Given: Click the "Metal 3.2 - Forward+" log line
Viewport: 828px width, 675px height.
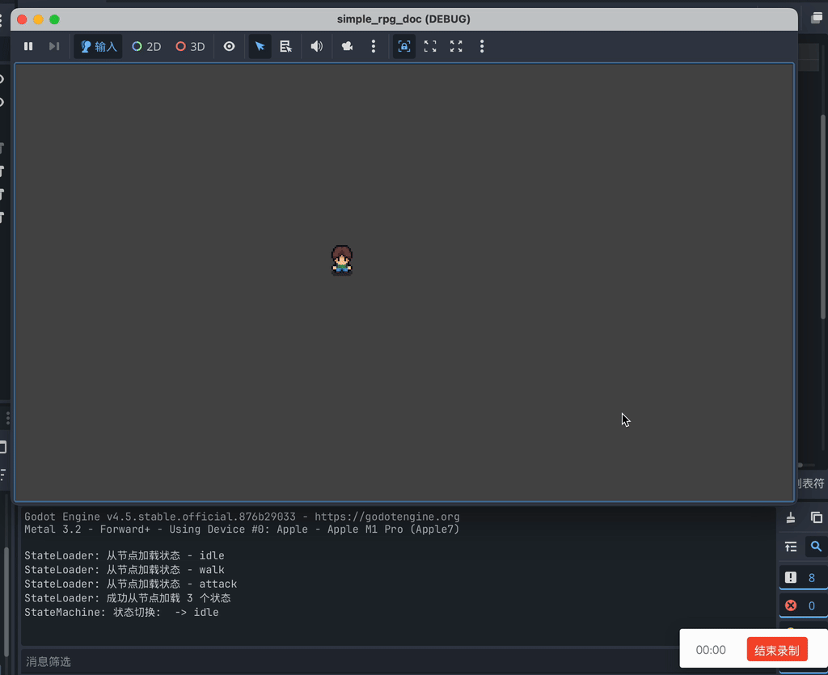Looking at the screenshot, I should click(242, 529).
